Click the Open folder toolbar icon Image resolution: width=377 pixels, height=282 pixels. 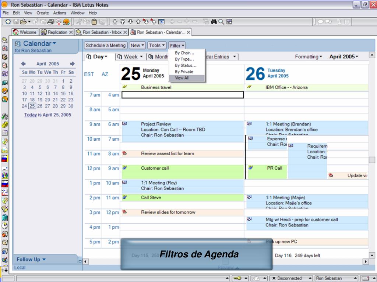click(24, 22)
